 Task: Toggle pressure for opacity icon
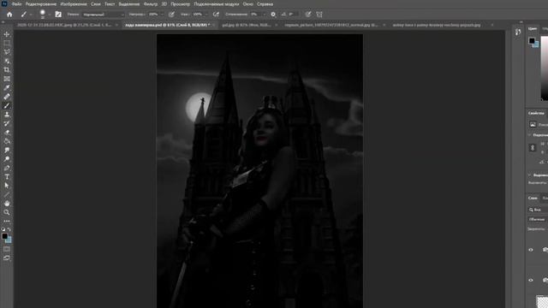click(x=171, y=15)
